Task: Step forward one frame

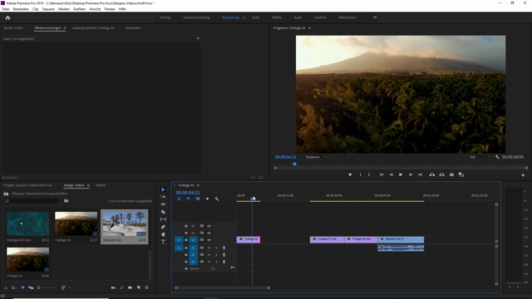Action: (411, 174)
